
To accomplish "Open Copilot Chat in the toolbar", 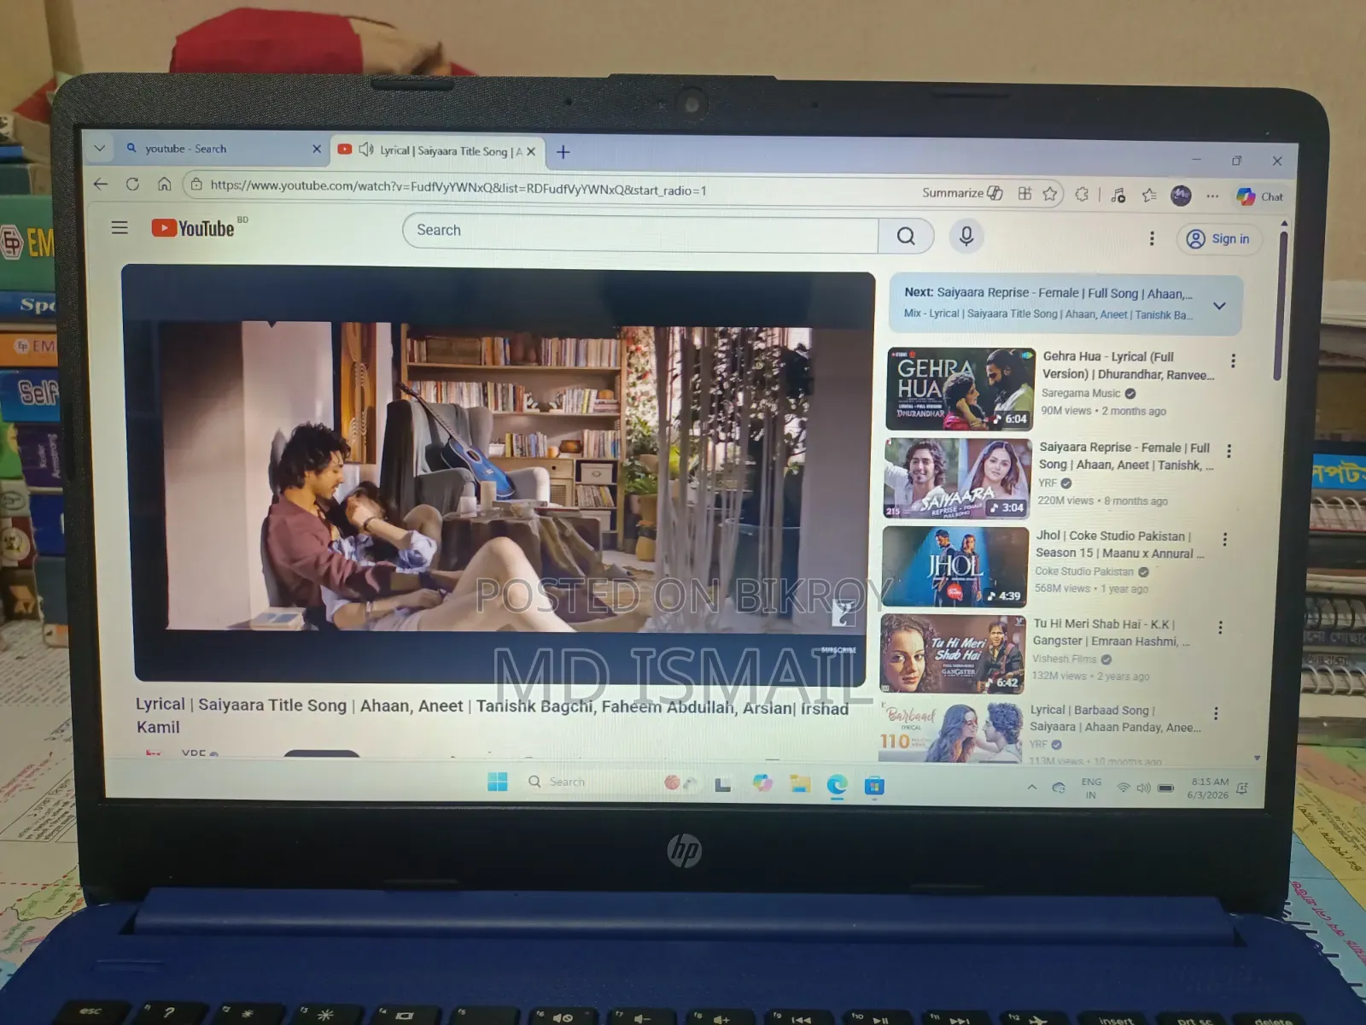I will [x=1260, y=196].
